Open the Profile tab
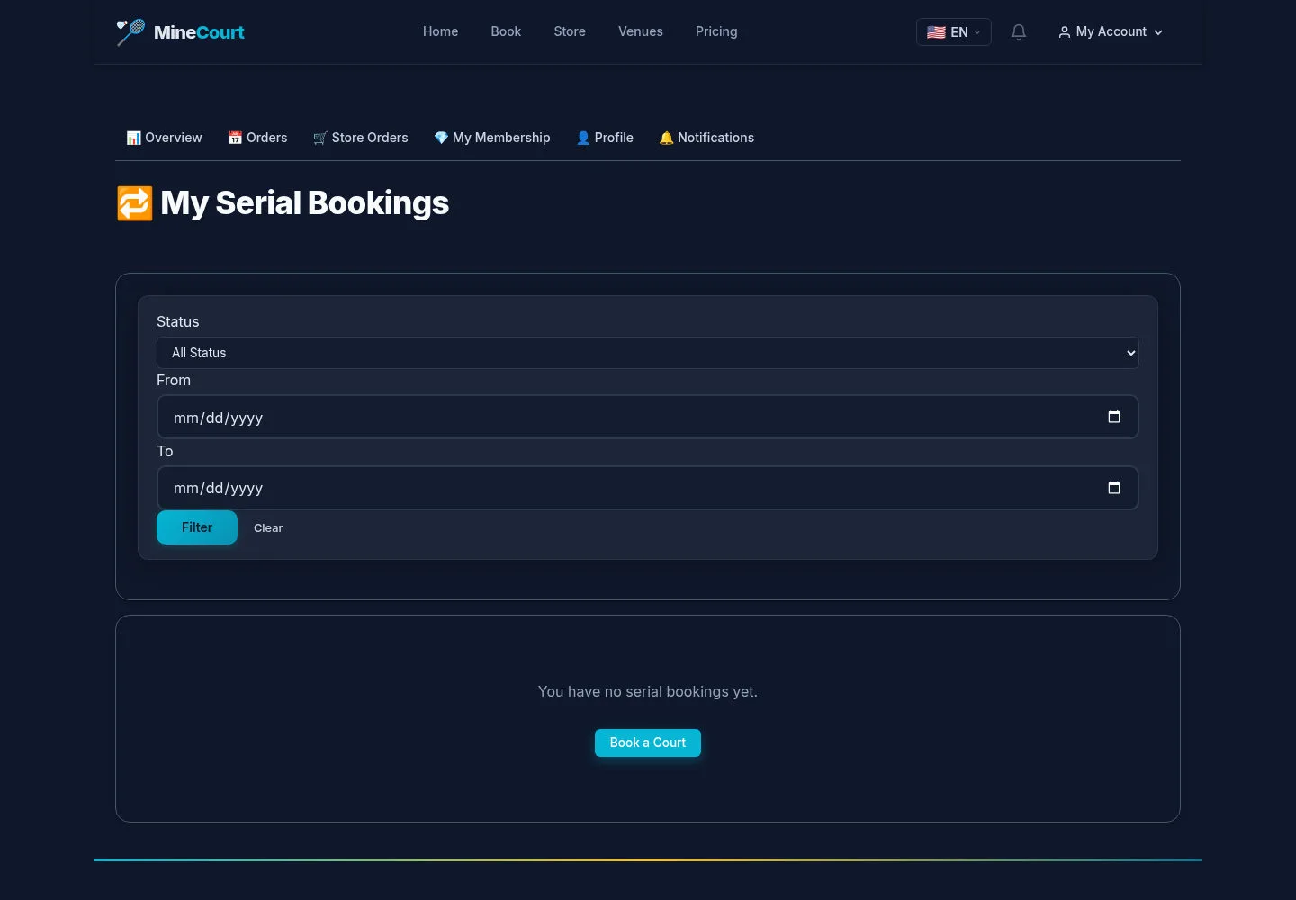Screen dimensions: 1296x900 [605, 138]
